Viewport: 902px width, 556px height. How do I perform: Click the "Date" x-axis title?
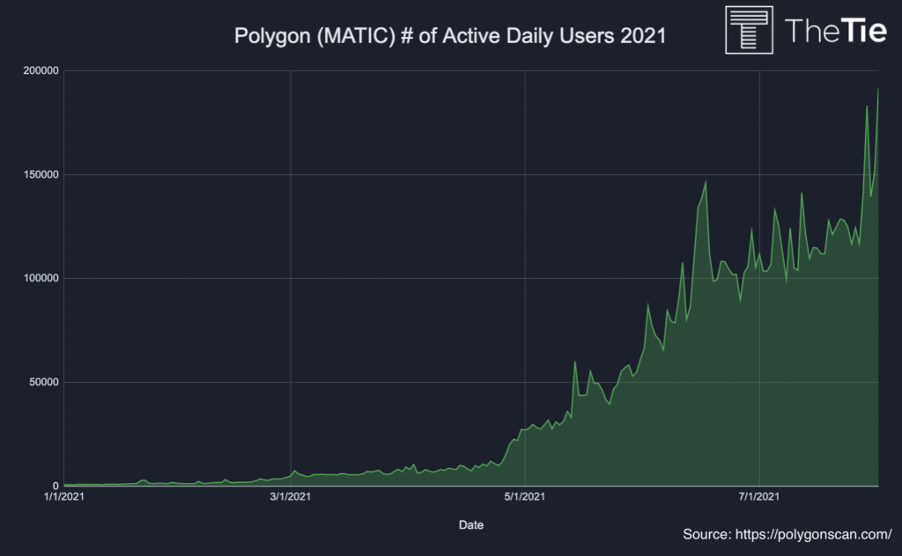[470, 525]
